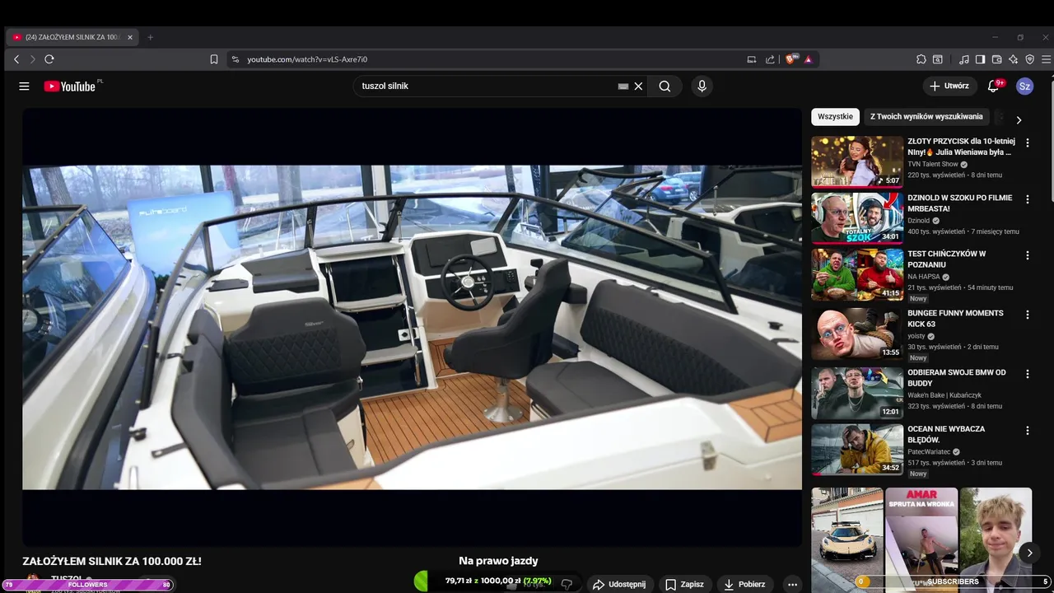Image resolution: width=1054 pixels, height=593 pixels.
Task: Visit the PatecWariatec channel name
Action: tap(929, 451)
